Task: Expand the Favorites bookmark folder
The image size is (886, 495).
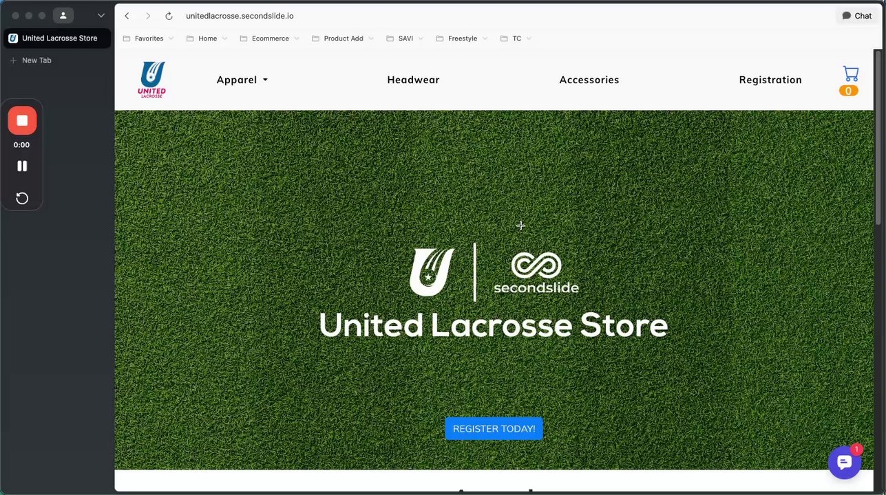Action: click(x=148, y=38)
